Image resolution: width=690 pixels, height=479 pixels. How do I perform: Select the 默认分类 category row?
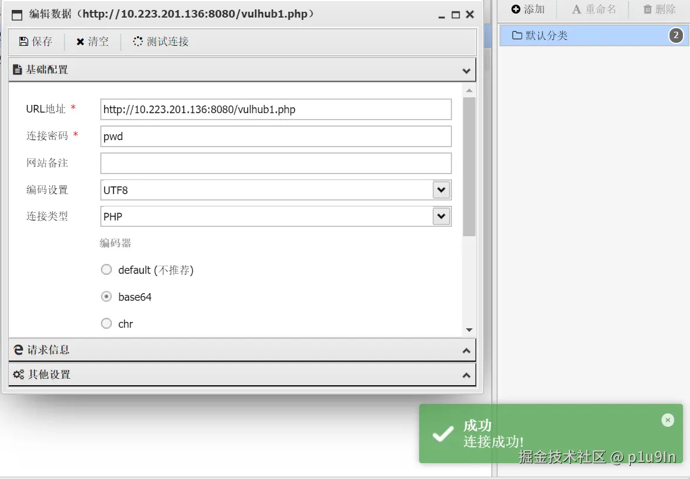[x=594, y=35]
